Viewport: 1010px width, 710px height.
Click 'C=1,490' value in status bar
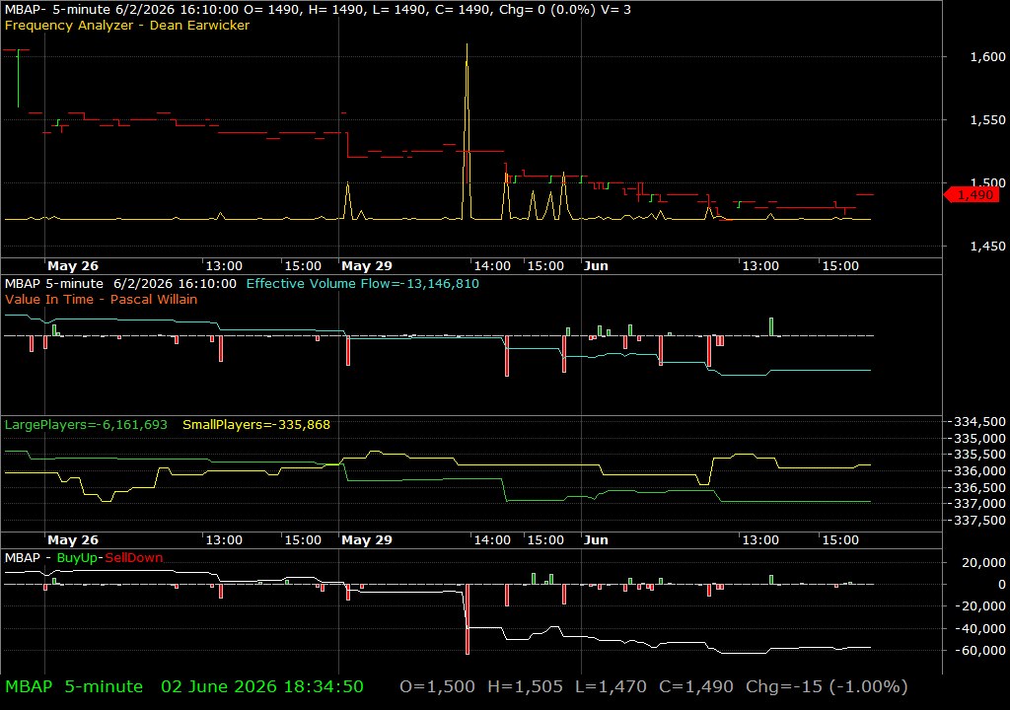695,686
